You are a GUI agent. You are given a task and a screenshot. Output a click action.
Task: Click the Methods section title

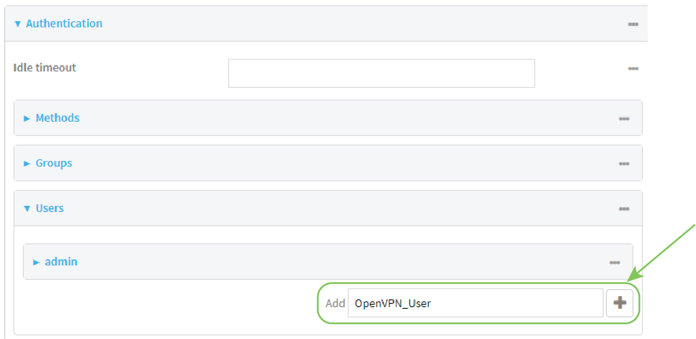point(58,118)
